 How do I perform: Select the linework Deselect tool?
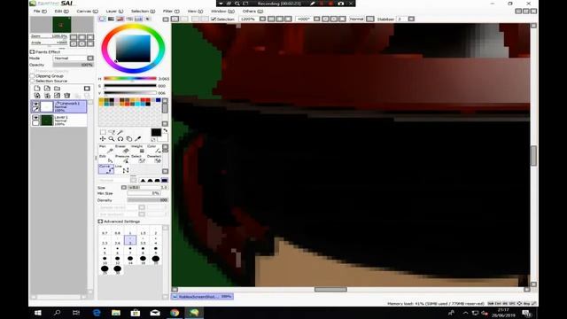(x=154, y=159)
